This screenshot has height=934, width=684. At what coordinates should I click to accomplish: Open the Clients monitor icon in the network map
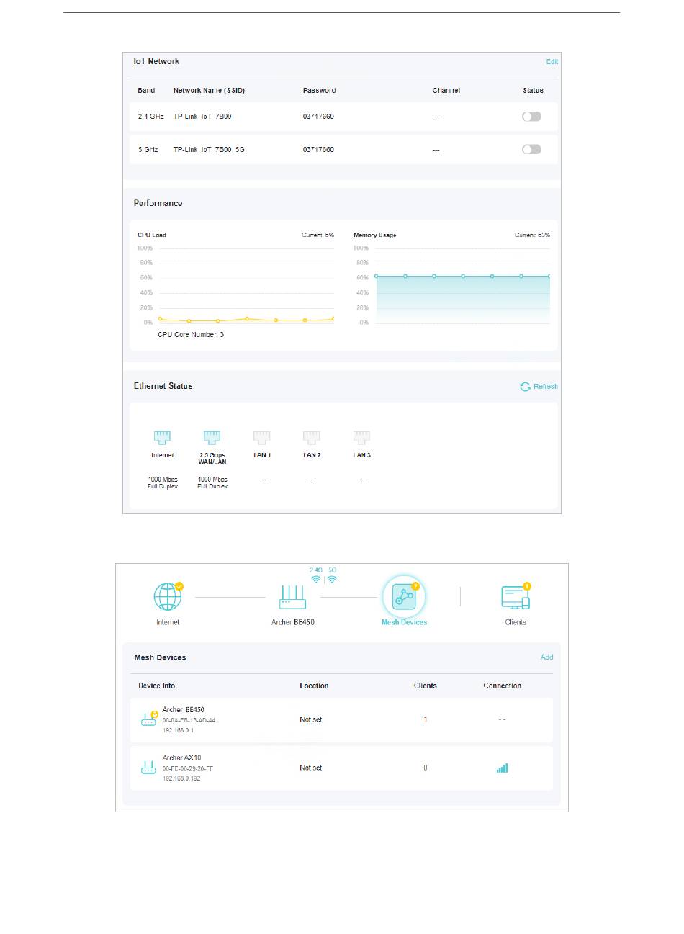[x=516, y=597]
